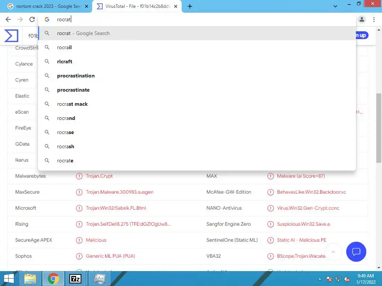Screen dimensions: 382x286
Task: Click Sangfor 'Suspicious.Win32.Save.a' result
Action: [303, 224]
